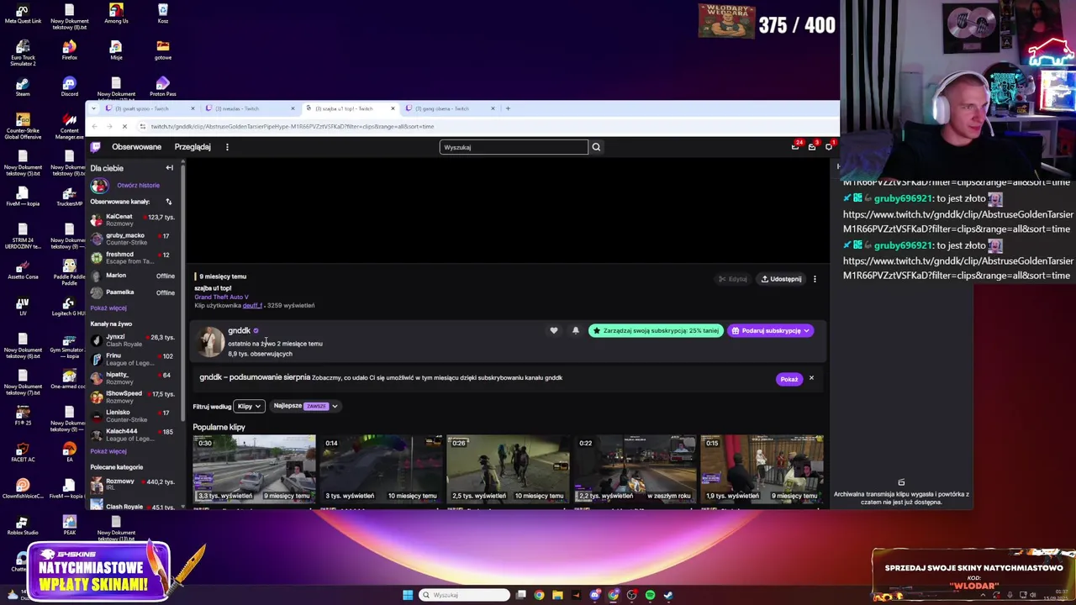This screenshot has width=1076, height=605.
Task: Open Kalach444 live channel in sidebar
Action: 133,434
